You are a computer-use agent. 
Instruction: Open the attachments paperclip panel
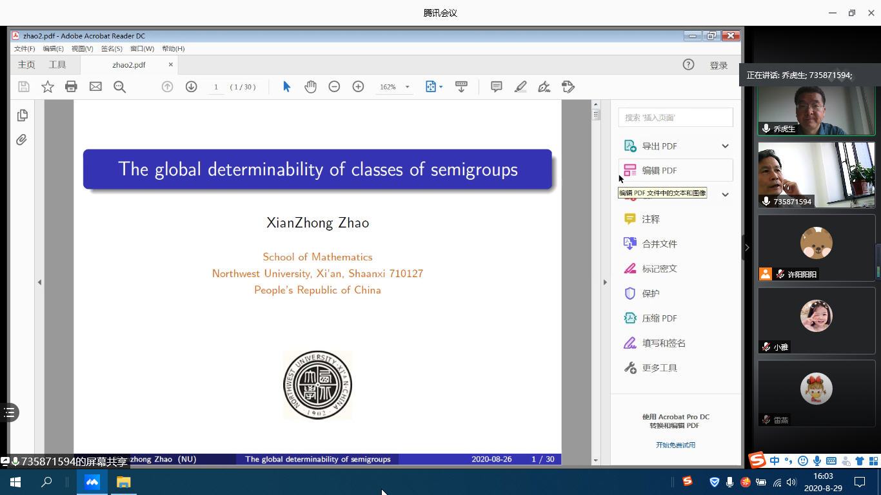22,140
